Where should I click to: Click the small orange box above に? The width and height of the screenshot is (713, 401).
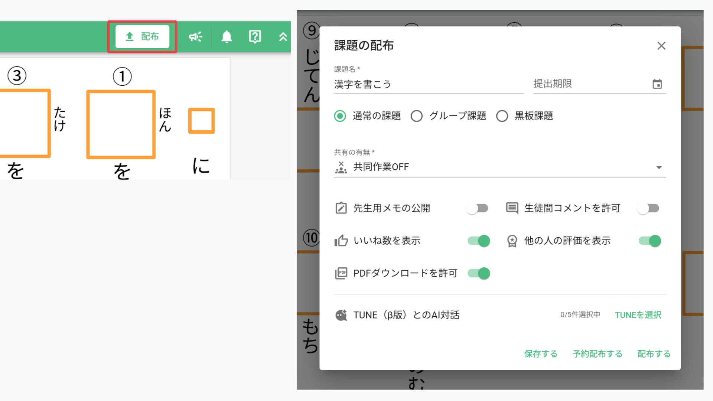(202, 121)
